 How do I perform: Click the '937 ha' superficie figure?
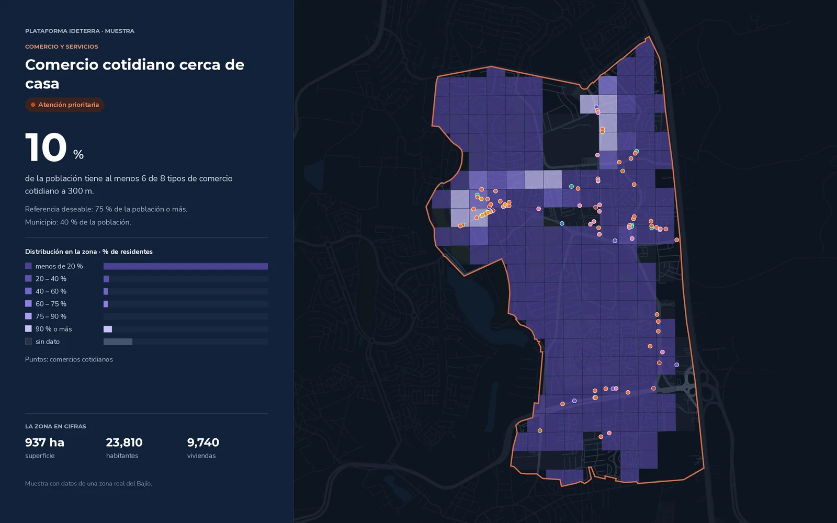[44, 442]
